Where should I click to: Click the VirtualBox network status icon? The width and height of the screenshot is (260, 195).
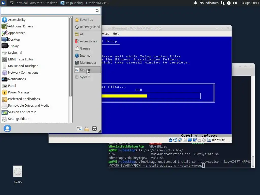[x=180, y=140]
